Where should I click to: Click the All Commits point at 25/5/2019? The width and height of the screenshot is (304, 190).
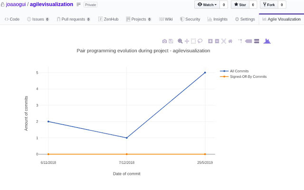(x=205, y=73)
